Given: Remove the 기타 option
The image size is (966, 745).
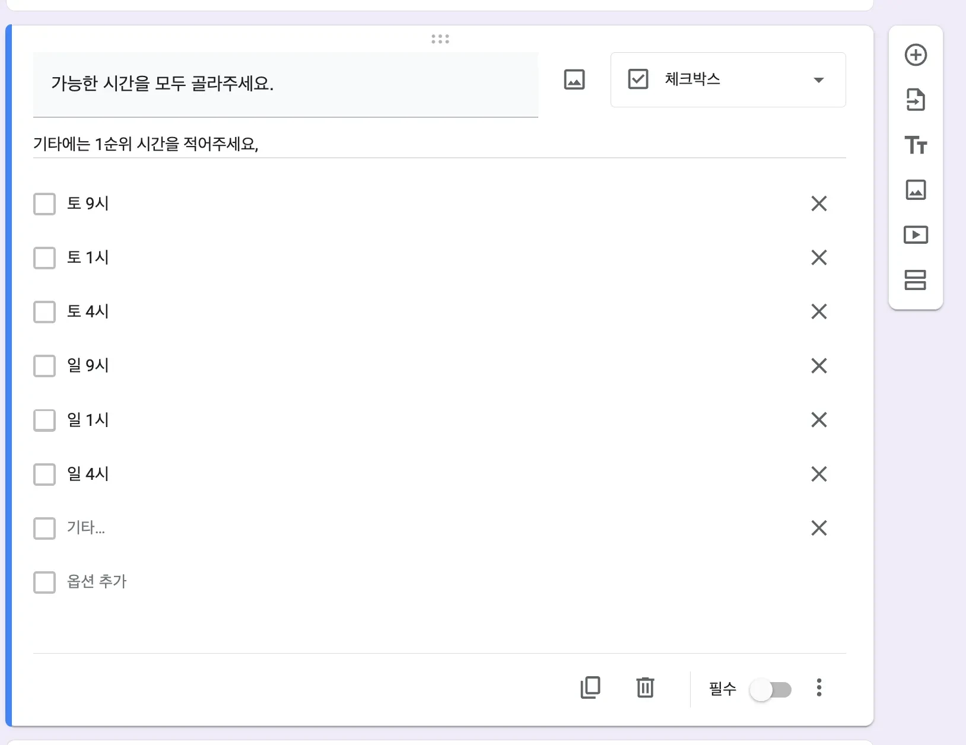Looking at the screenshot, I should (819, 528).
